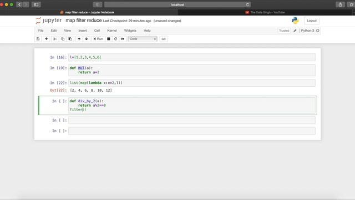This screenshot has width=355, height=200.
Task: Move selected cell down arrow
Action: tap(87, 39)
